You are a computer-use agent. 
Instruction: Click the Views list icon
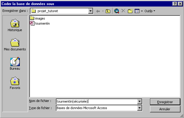137,11
